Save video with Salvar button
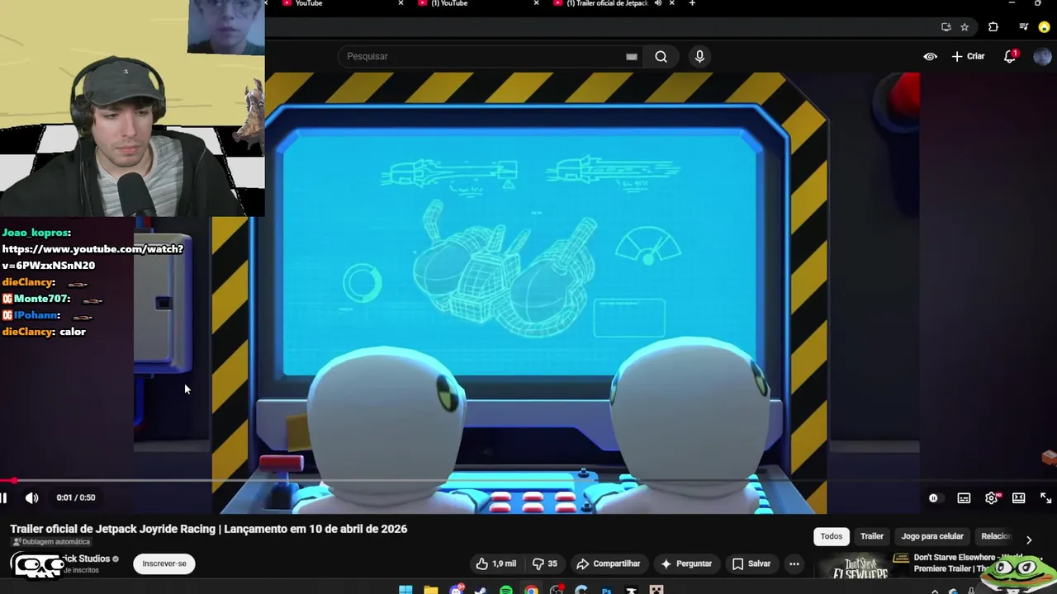The image size is (1057, 594). [x=751, y=563]
